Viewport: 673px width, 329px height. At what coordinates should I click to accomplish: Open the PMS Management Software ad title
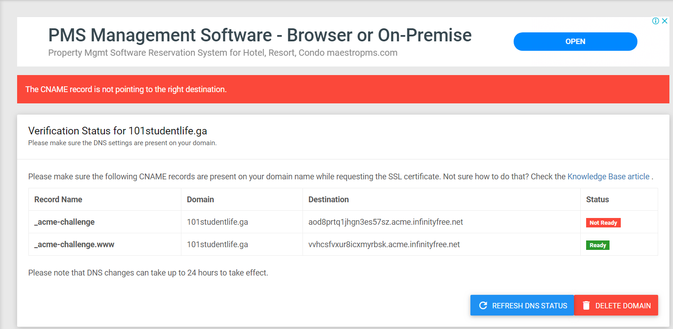pyautogui.click(x=260, y=35)
